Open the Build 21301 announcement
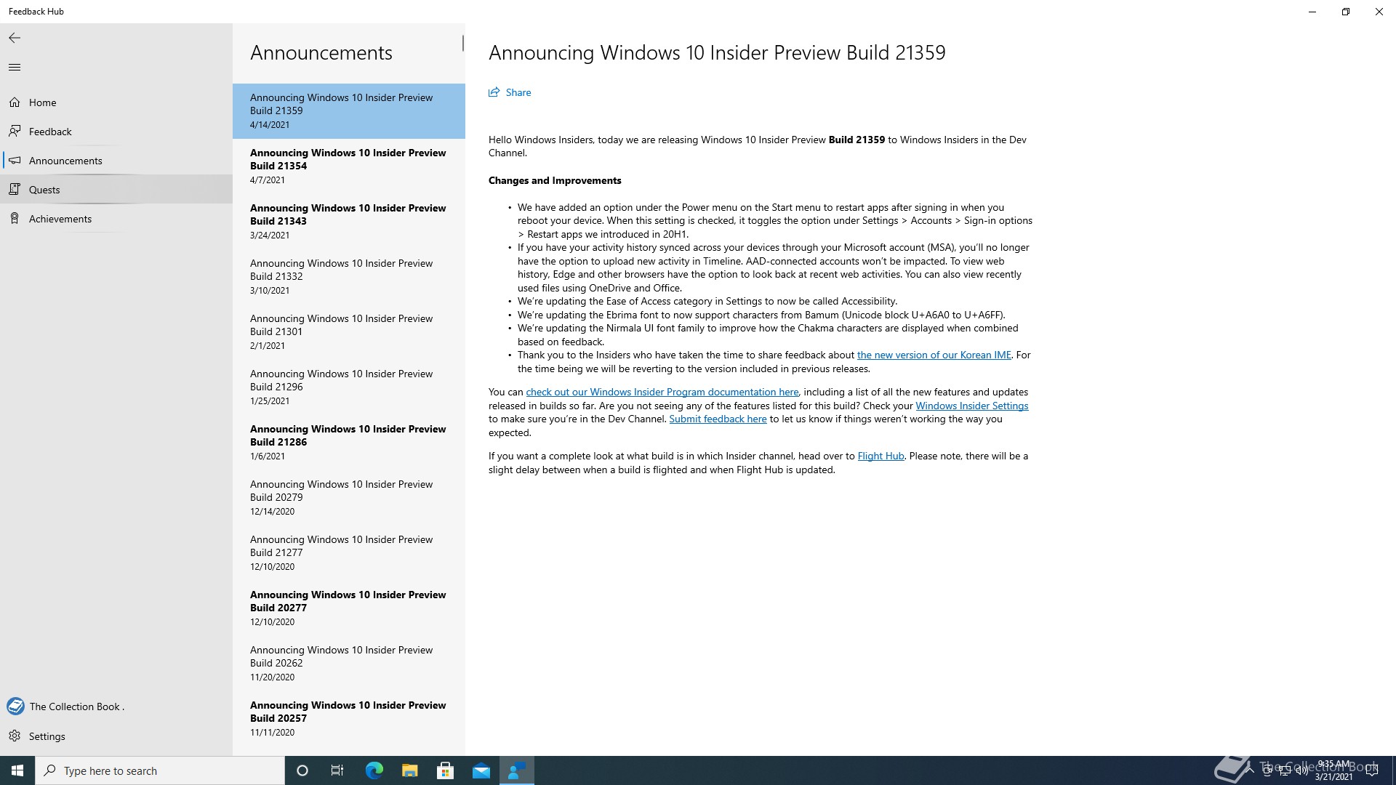This screenshot has height=785, width=1396. [349, 331]
